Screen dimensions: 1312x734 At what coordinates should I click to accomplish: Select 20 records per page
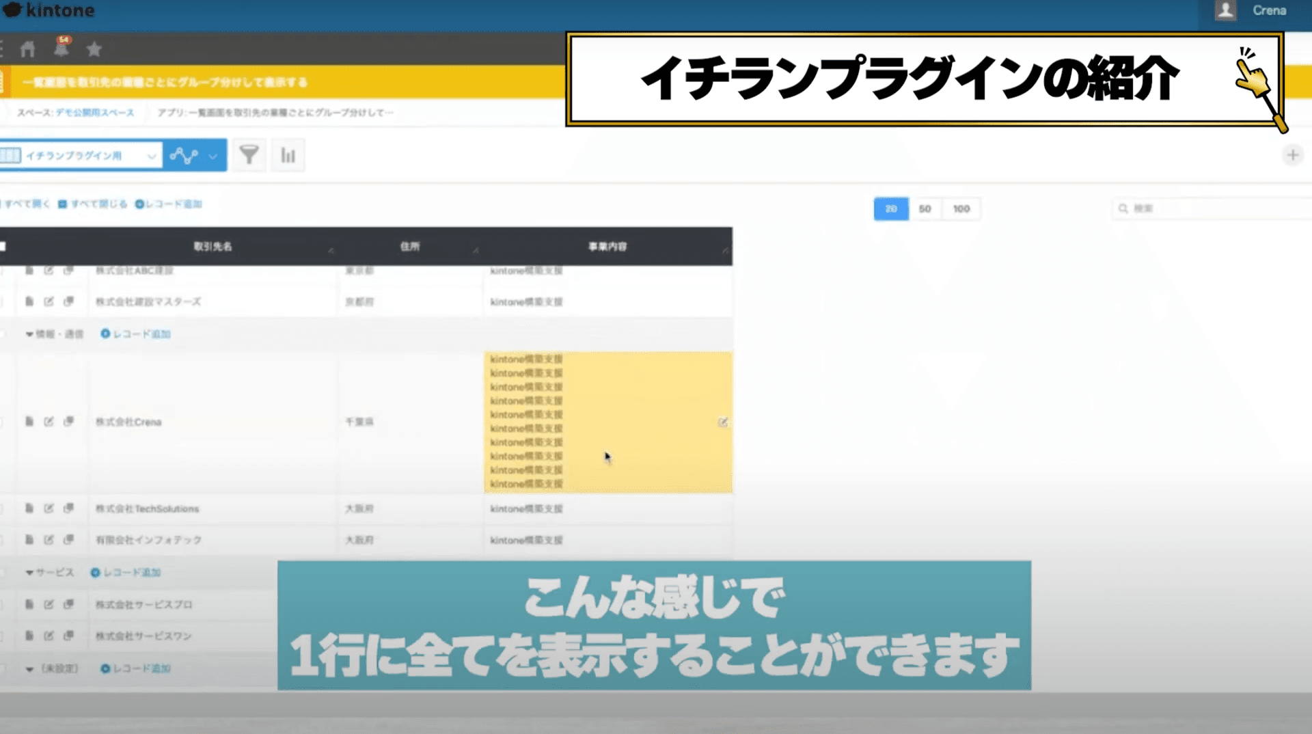[x=891, y=209]
